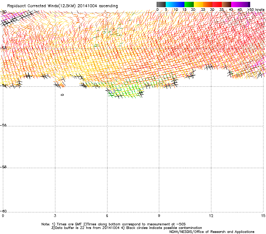266x234 pixels.
Task: Click the bottom axis label '6'
Action: [x=107, y=216]
